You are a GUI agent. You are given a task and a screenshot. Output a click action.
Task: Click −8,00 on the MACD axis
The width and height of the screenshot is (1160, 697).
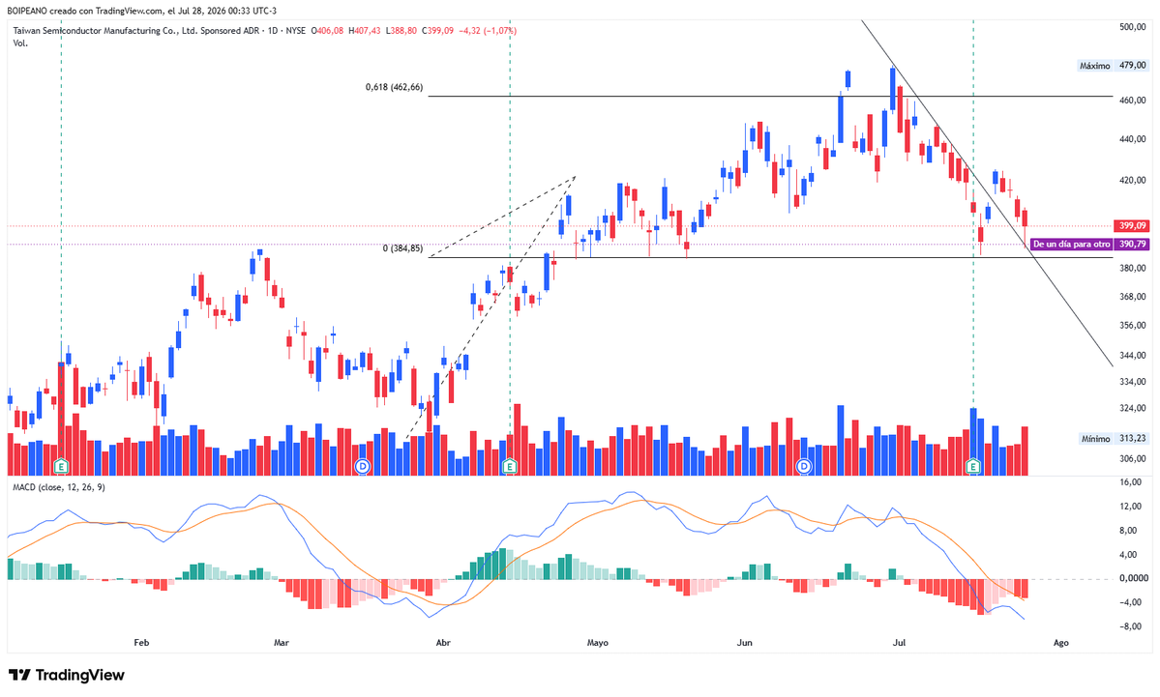coord(1129,626)
